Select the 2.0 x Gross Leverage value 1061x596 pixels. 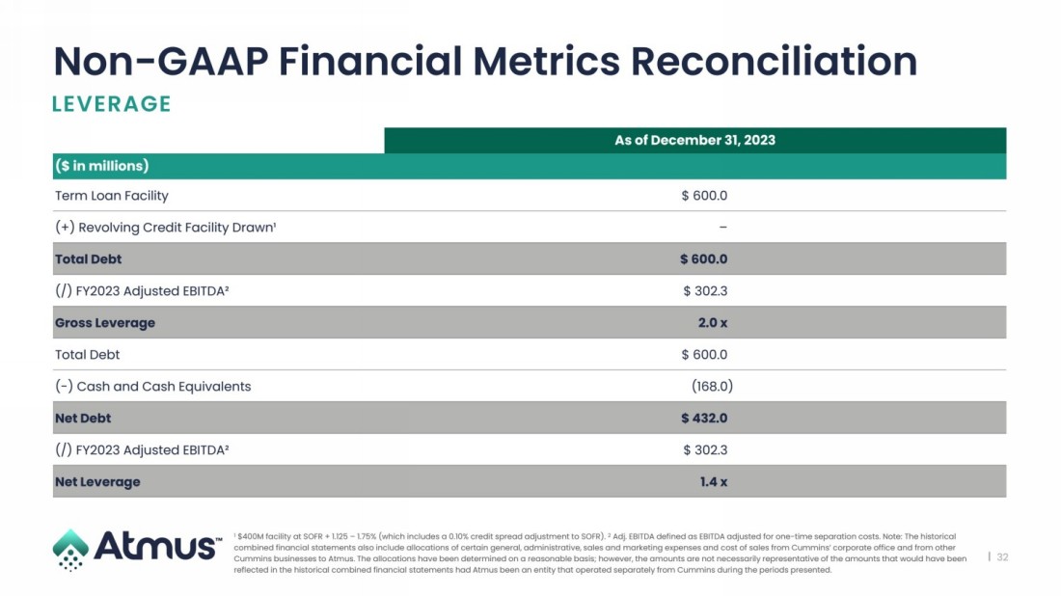click(x=713, y=323)
